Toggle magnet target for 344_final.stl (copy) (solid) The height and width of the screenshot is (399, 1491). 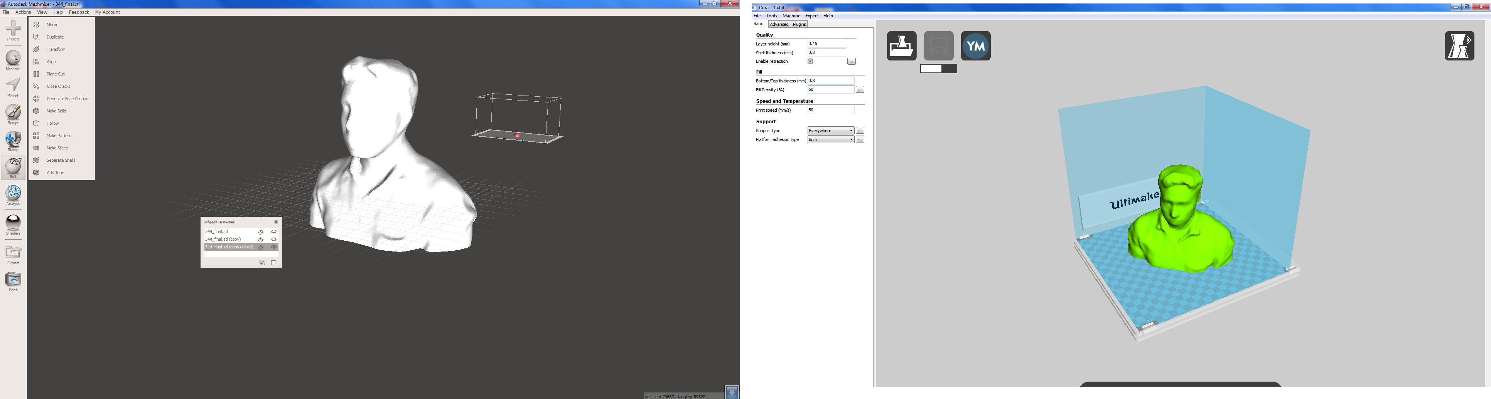pyautogui.click(x=261, y=247)
